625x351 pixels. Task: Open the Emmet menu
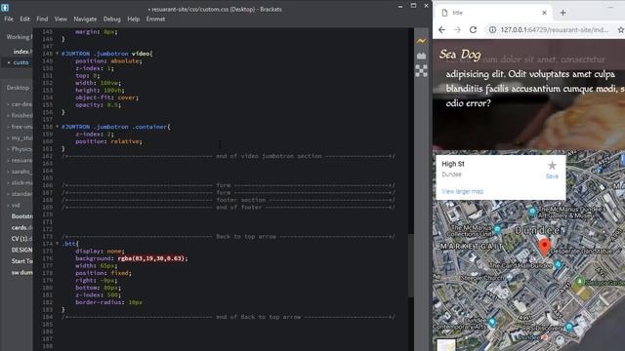(155, 19)
